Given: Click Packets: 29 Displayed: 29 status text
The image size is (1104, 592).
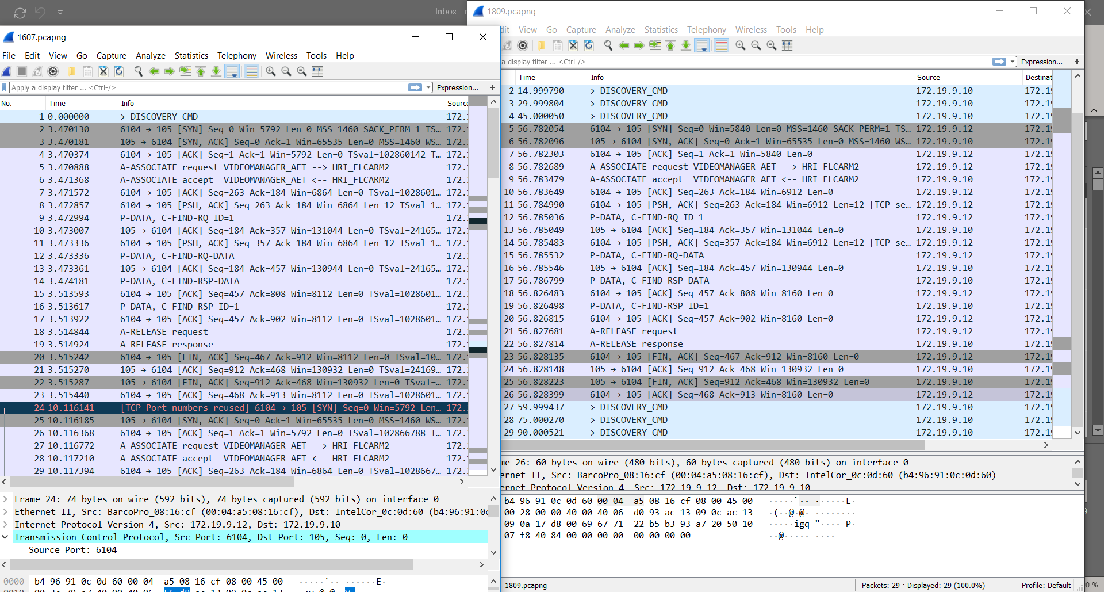Looking at the screenshot, I should click(x=923, y=586).
